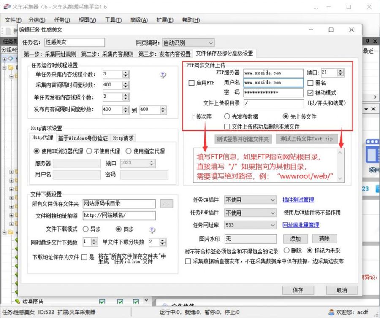Click the help icon next to 同步 download mode
The width and height of the screenshot is (380, 318).
(x=152, y=230)
